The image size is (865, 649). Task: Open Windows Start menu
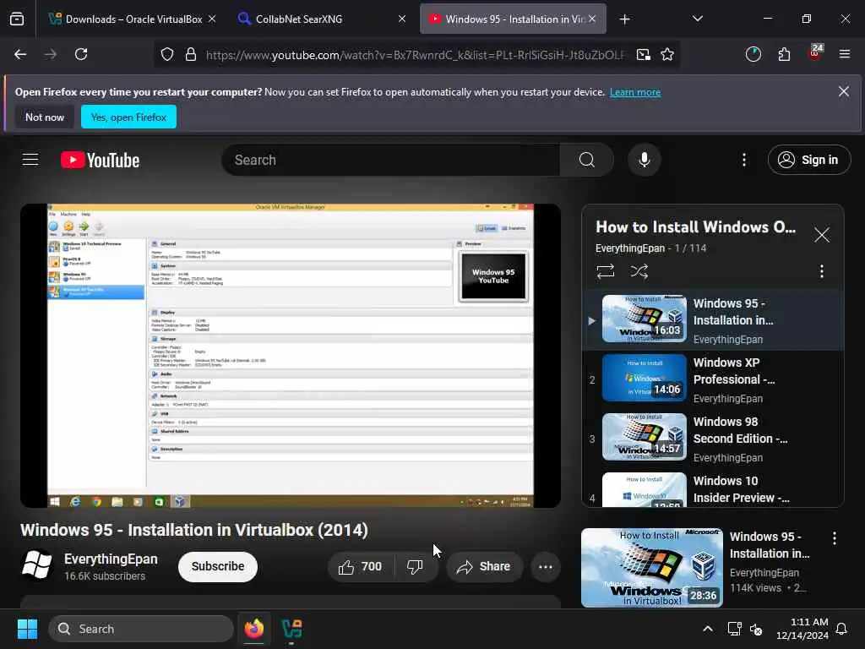pos(27,629)
